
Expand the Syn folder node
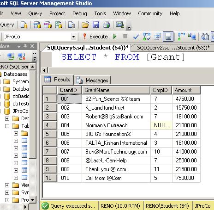7,192
